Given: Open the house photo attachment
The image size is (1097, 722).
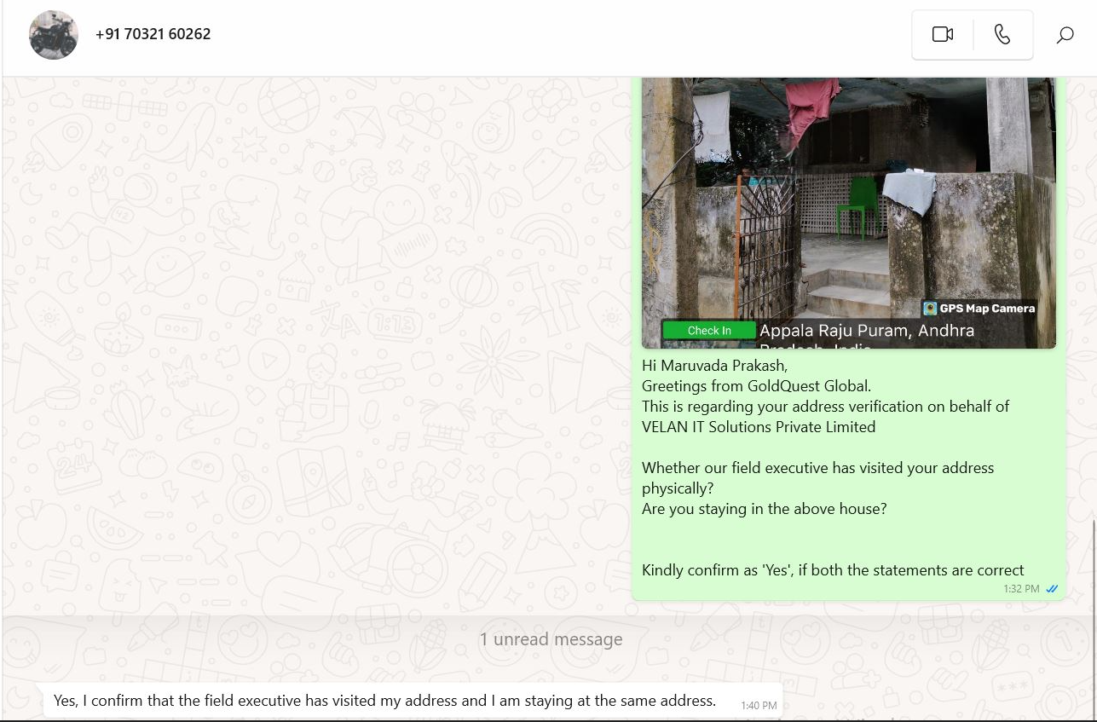Looking at the screenshot, I should click(x=849, y=212).
